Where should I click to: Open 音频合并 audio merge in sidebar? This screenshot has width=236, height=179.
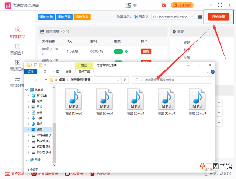point(18,49)
